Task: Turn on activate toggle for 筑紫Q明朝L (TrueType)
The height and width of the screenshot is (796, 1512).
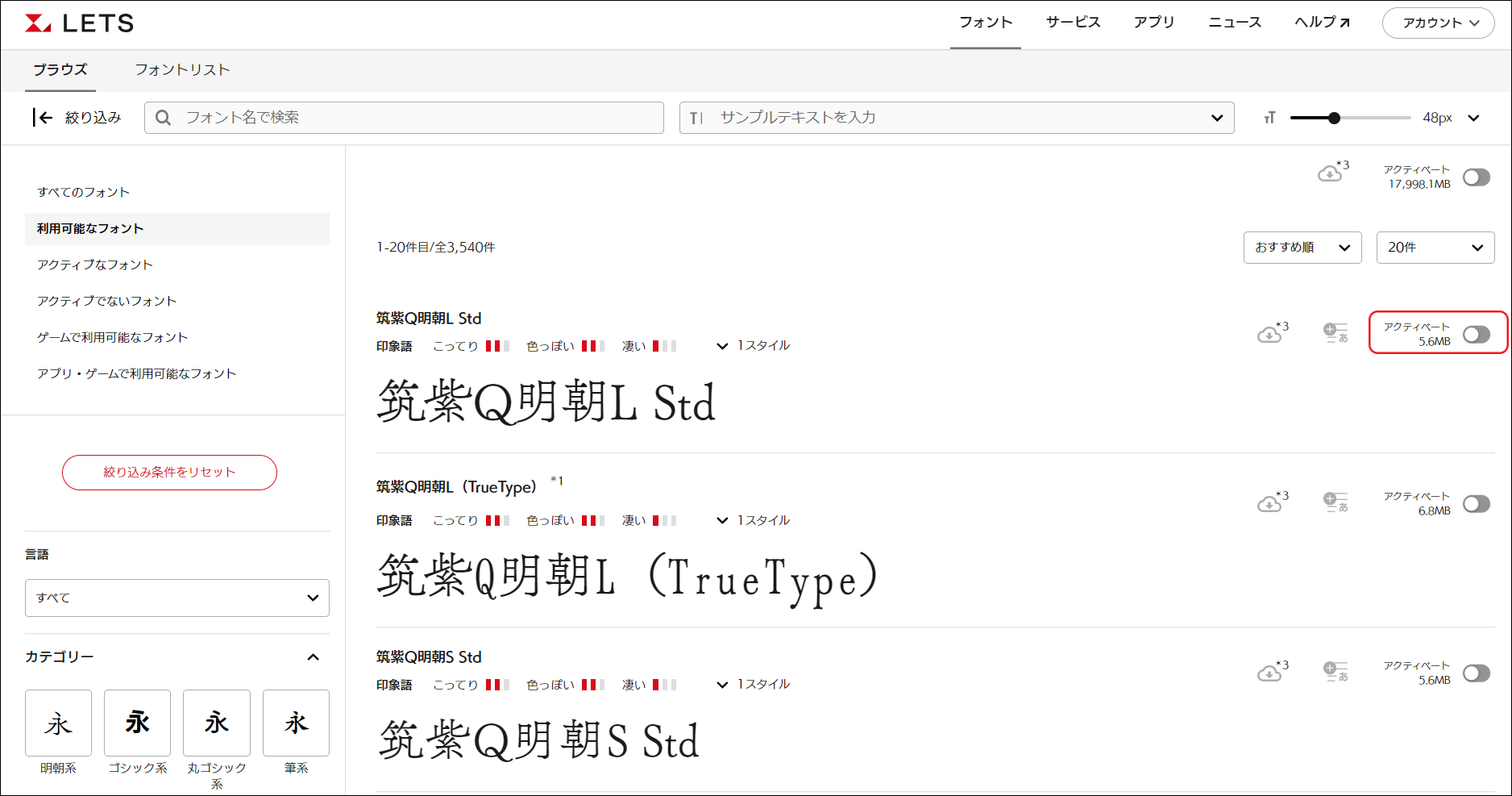Action: 1476,504
